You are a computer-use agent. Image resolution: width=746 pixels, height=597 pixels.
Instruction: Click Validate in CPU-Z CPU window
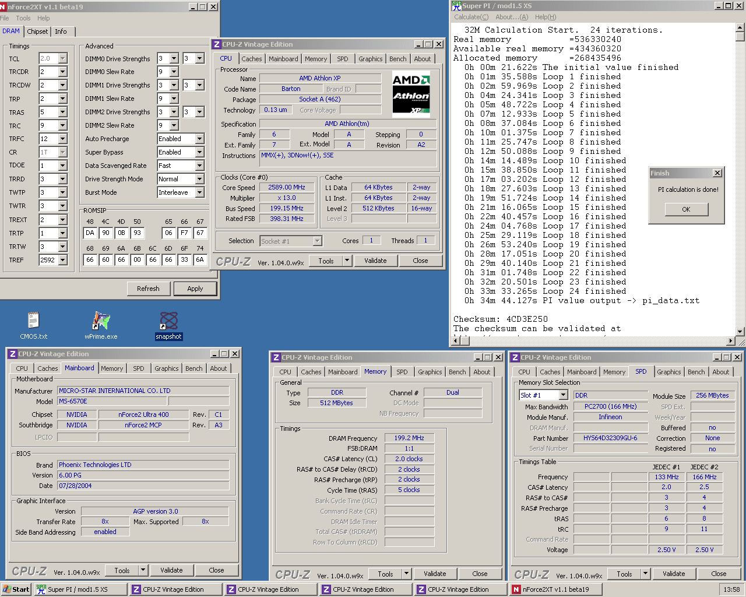375,261
